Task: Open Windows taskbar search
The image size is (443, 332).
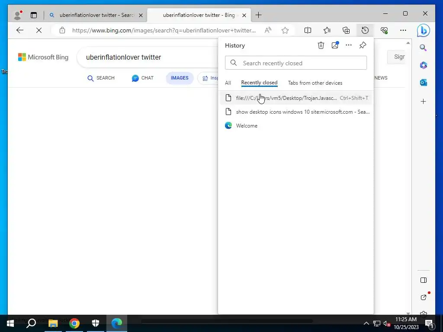Action: point(31,323)
